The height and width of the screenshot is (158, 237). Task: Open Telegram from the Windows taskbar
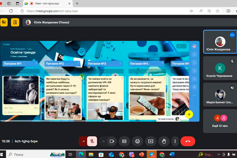tap(152, 155)
